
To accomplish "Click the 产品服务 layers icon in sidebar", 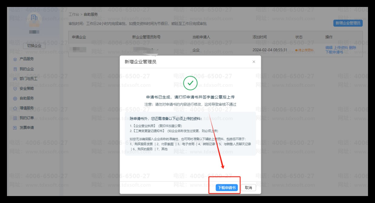I will [15, 59].
